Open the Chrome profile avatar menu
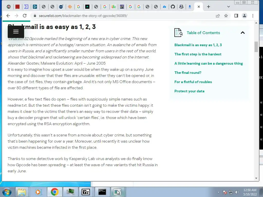 point(245,16)
